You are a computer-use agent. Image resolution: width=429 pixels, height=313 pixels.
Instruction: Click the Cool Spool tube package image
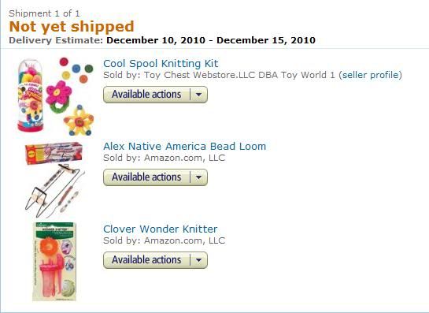coord(30,95)
